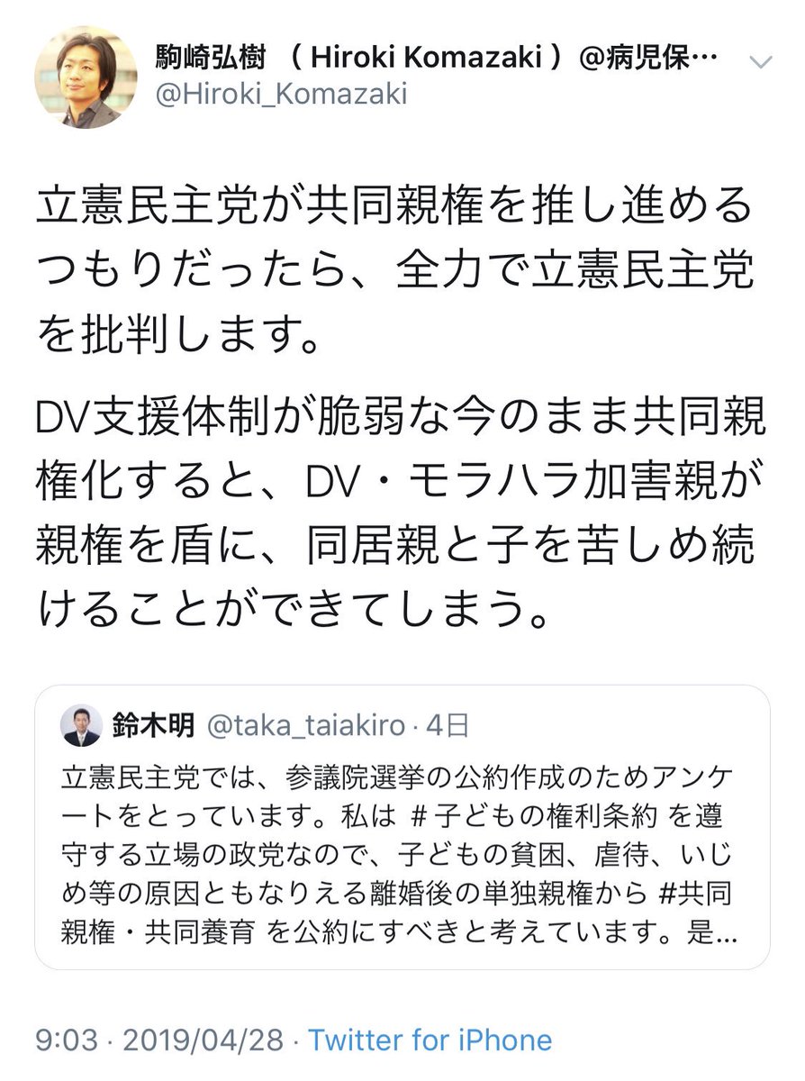Image resolution: width=805 pixels, height=1081 pixels.
Task: Open tweet options chevron menu
Action: [759, 59]
